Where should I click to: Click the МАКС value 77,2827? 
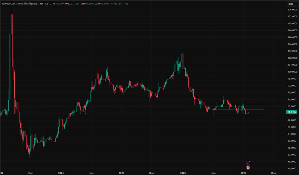point(75,4)
